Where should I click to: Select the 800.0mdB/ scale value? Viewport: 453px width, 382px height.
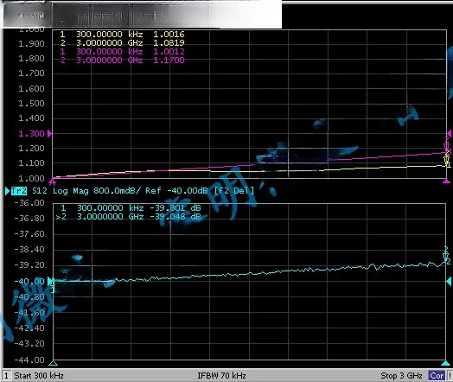[x=118, y=191]
